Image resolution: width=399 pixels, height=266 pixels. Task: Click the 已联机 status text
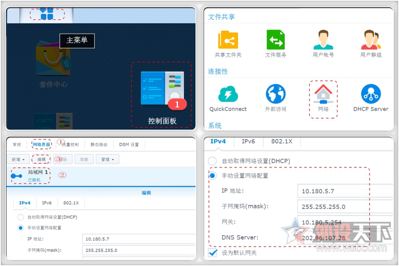pos(34,180)
